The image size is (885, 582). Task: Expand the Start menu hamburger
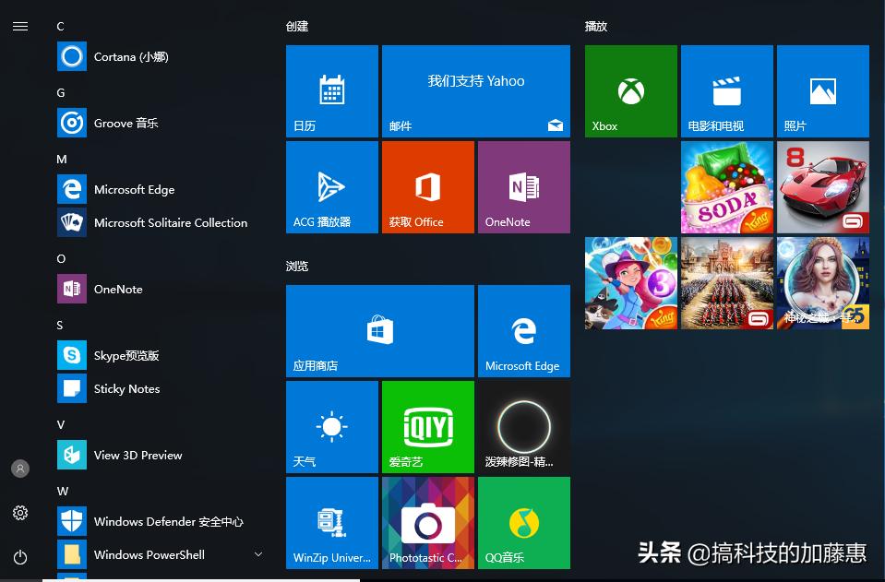point(20,26)
